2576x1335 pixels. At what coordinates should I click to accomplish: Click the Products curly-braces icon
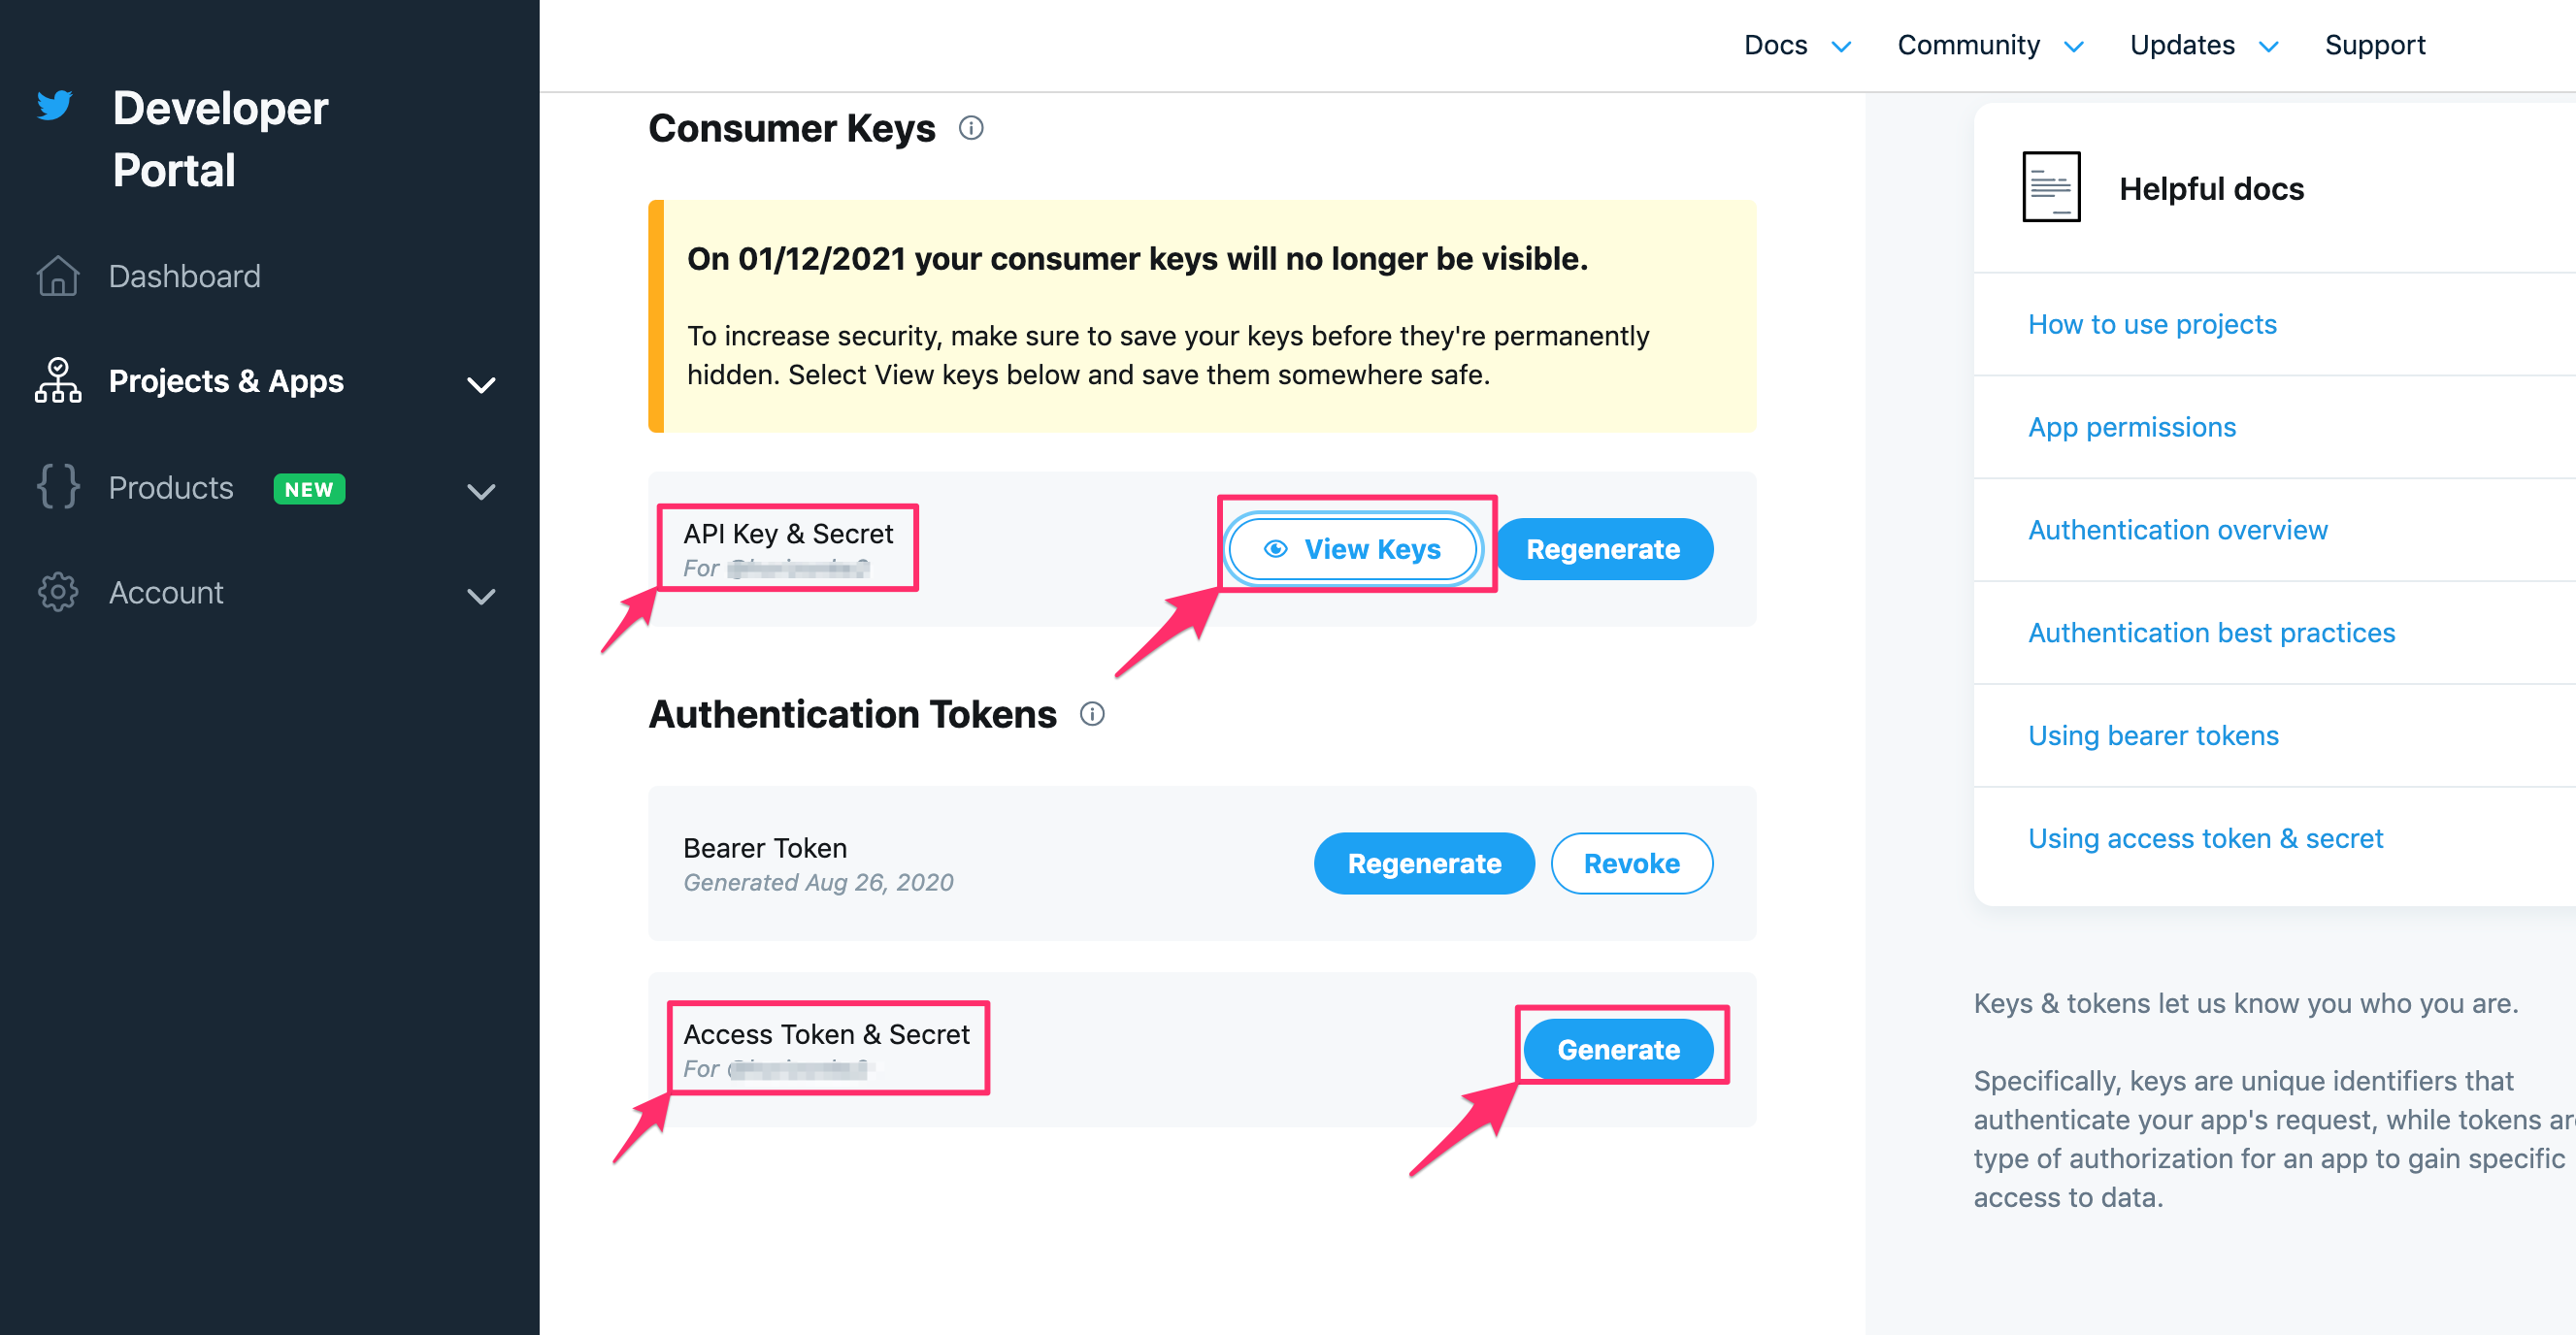coord(57,489)
